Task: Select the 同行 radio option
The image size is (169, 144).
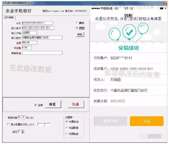Action: [x=77, y=28]
